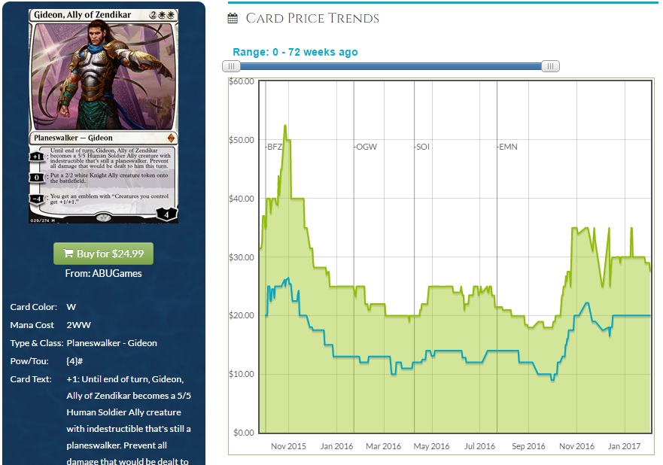Click the left range slider handle
663x465 pixels.
[231, 66]
